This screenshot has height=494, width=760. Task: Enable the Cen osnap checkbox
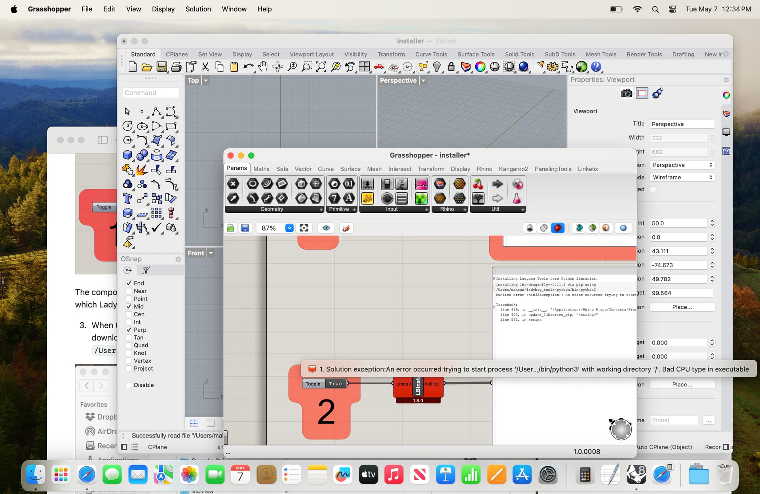(x=129, y=314)
